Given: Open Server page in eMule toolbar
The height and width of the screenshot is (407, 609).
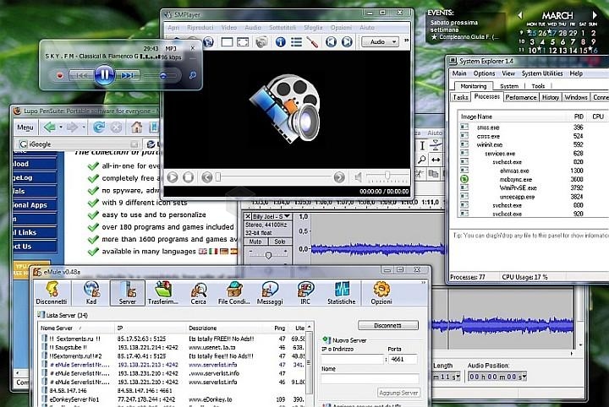Looking at the screenshot, I should (x=128, y=293).
